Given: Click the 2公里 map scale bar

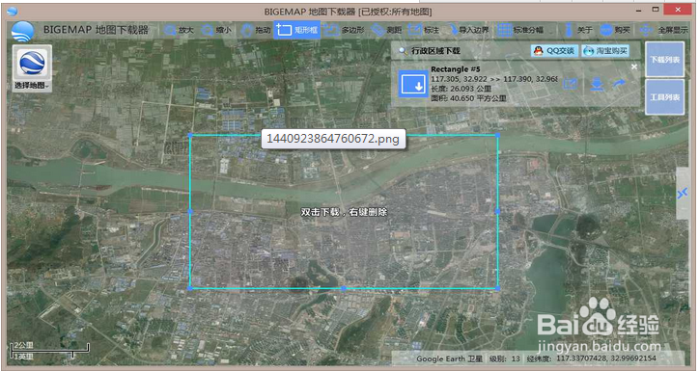Looking at the screenshot, I should 50,351.
